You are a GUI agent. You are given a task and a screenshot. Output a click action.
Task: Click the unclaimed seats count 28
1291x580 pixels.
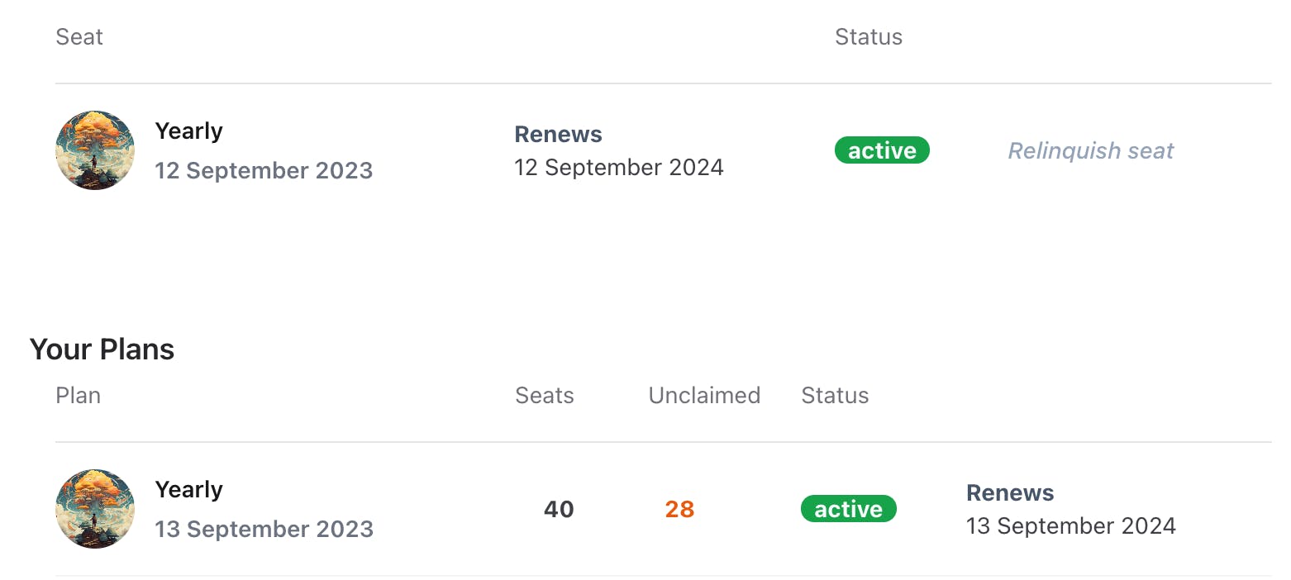click(x=679, y=510)
